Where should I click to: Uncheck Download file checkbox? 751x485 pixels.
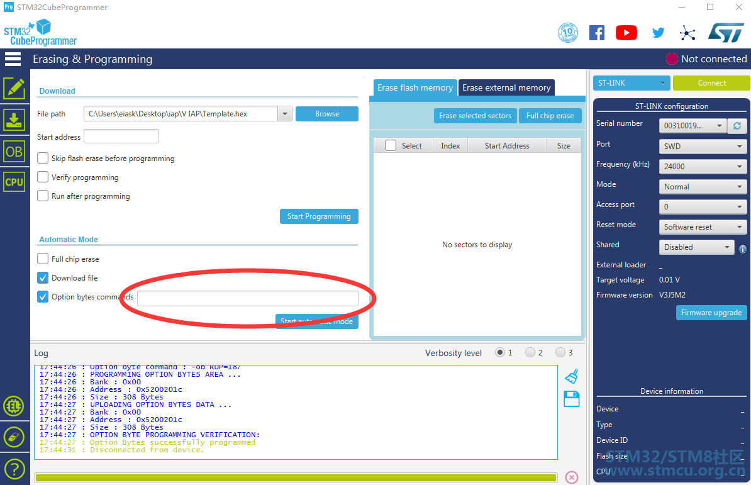click(43, 277)
